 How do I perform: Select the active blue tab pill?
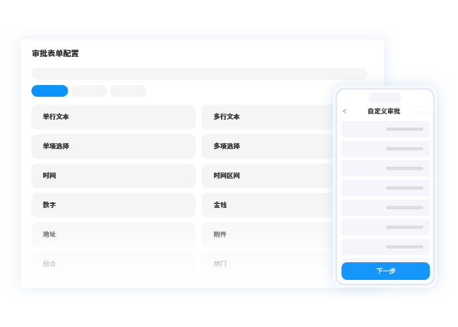(x=50, y=91)
